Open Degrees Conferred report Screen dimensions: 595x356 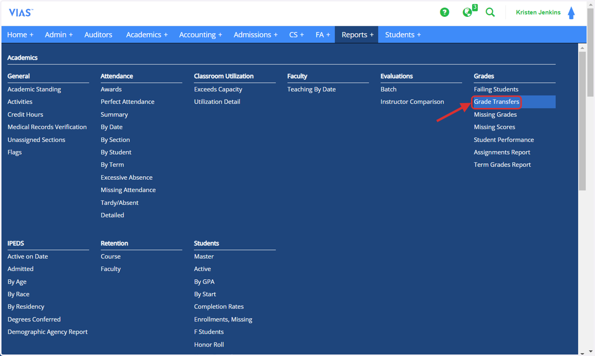click(x=34, y=319)
